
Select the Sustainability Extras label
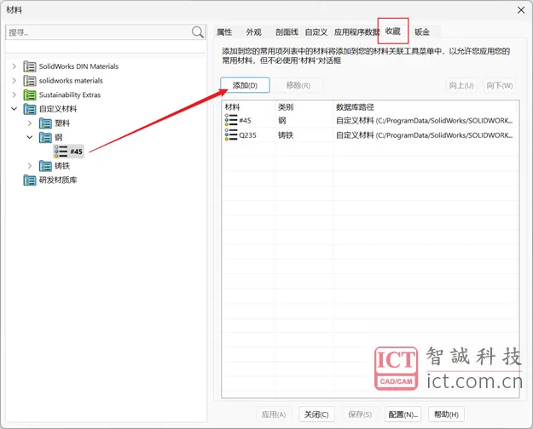[x=70, y=94]
